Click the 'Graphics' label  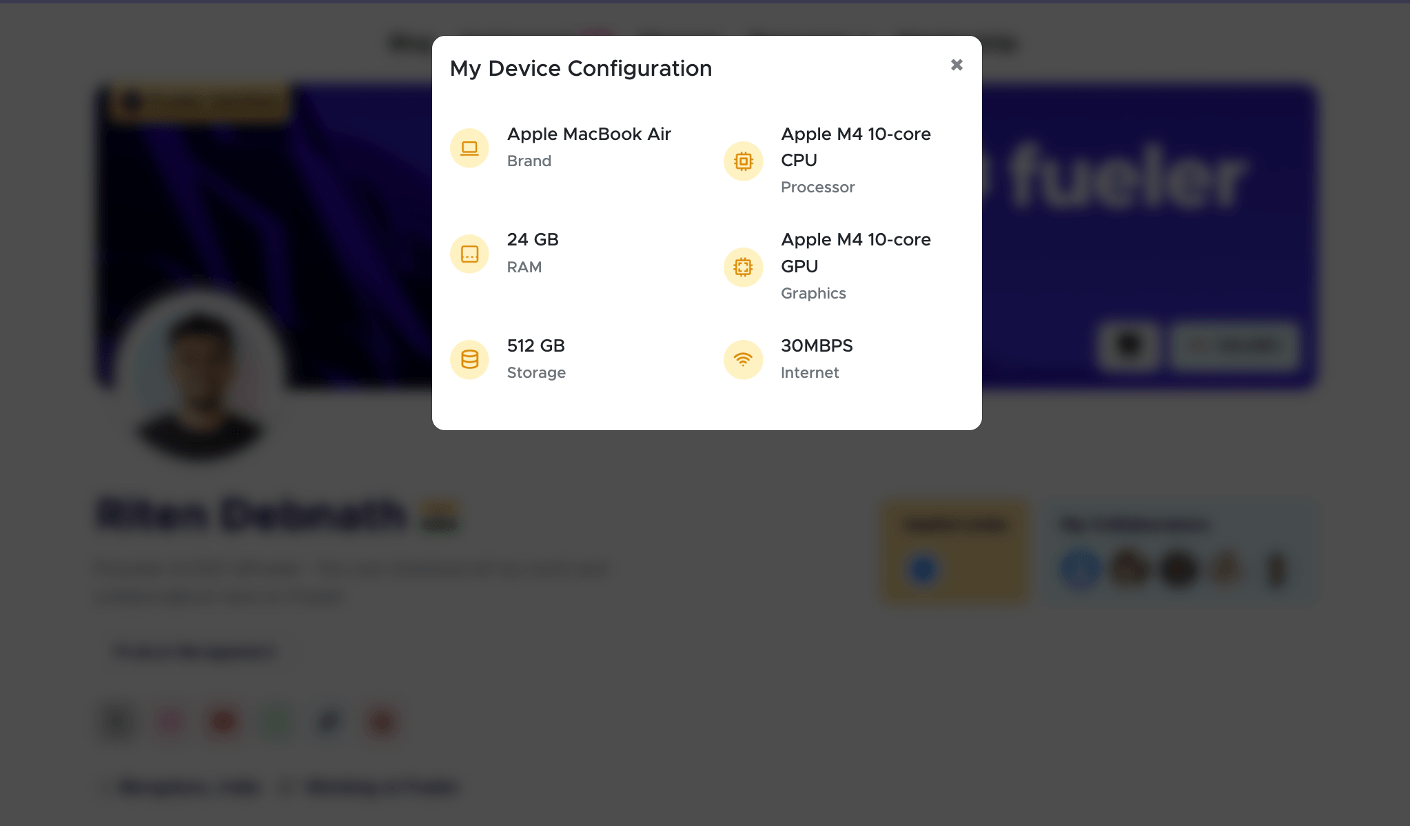coord(813,293)
